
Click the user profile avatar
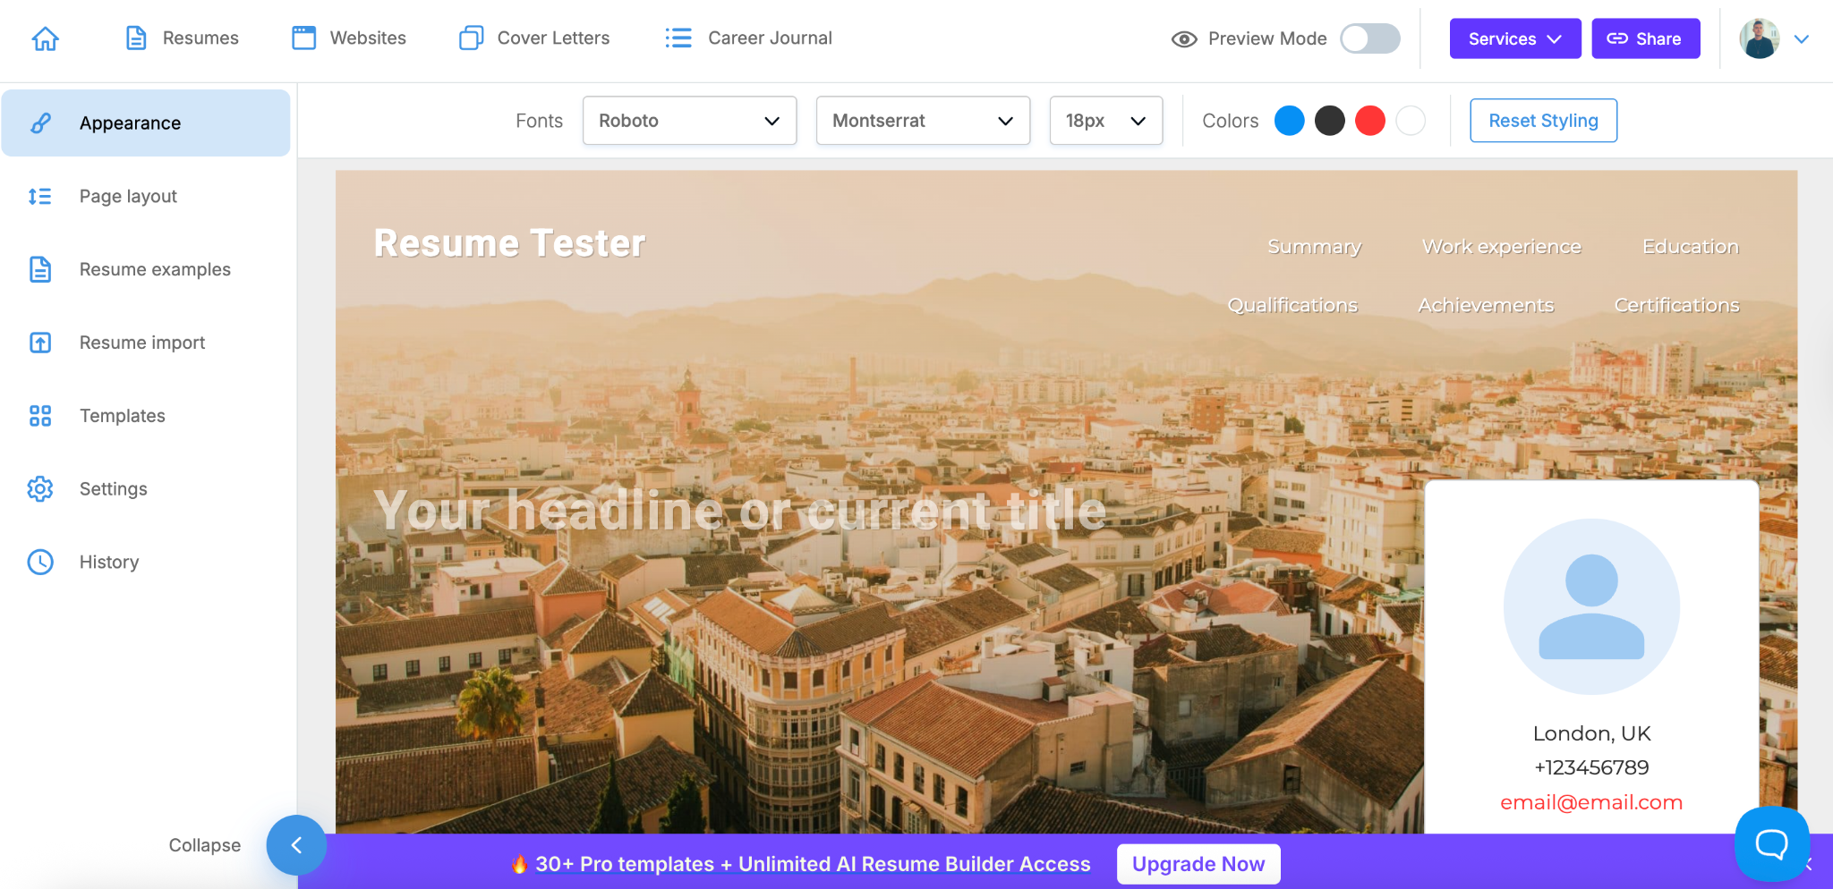[1759, 38]
